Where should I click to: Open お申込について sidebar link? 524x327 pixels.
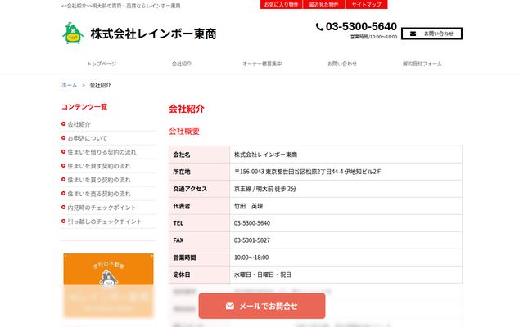tap(88, 138)
